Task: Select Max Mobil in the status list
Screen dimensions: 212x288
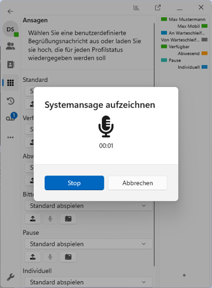Action: (x=189, y=26)
